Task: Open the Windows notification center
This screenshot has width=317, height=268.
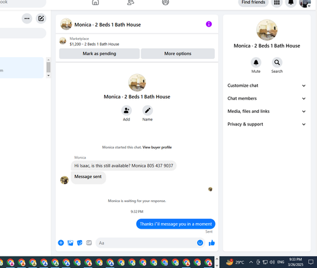Action: [311, 262]
